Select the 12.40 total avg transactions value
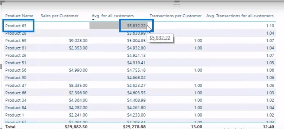Screen dimensions: 284x129 point(268,127)
